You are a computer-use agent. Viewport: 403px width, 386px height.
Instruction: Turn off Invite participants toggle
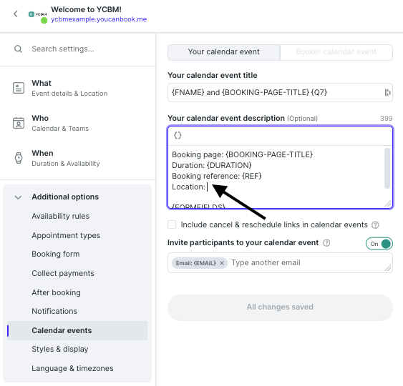click(379, 244)
